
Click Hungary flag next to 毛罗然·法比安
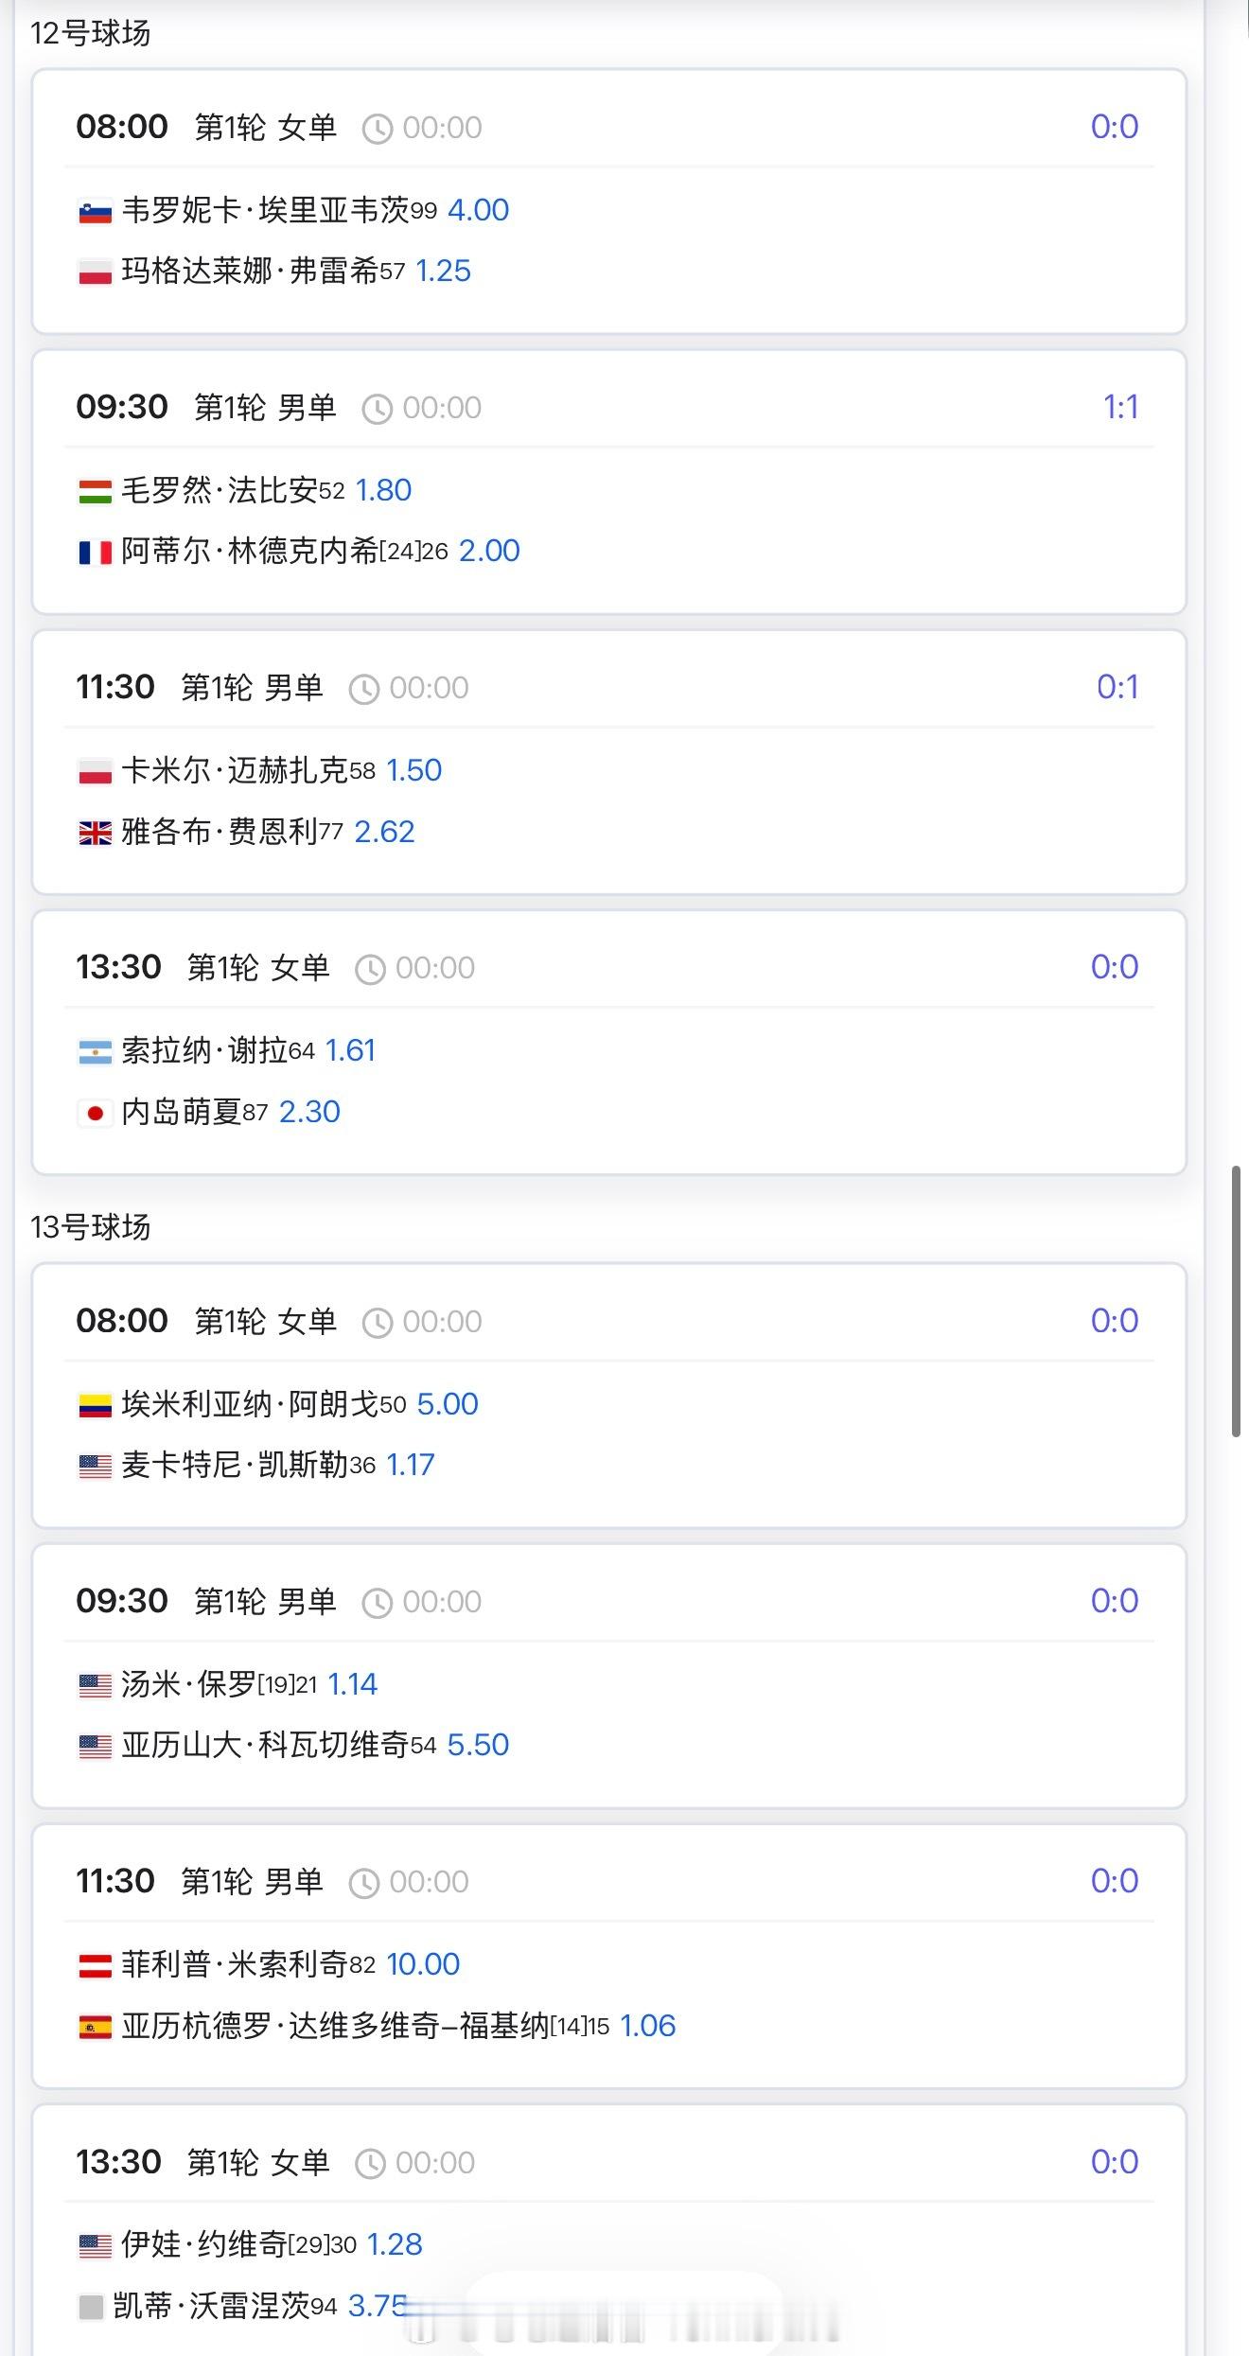95,492
